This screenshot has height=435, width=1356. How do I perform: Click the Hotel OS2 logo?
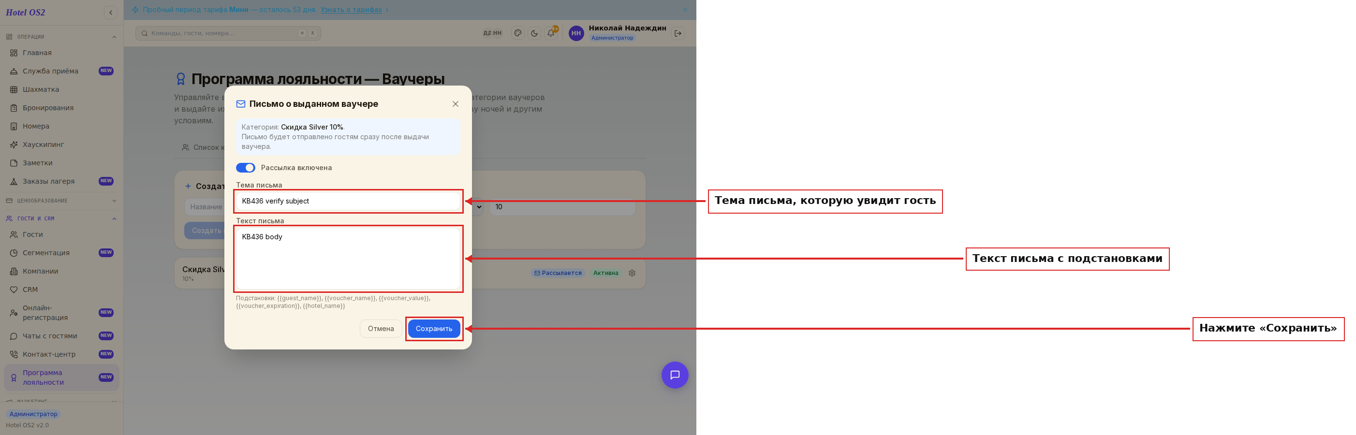pos(25,13)
